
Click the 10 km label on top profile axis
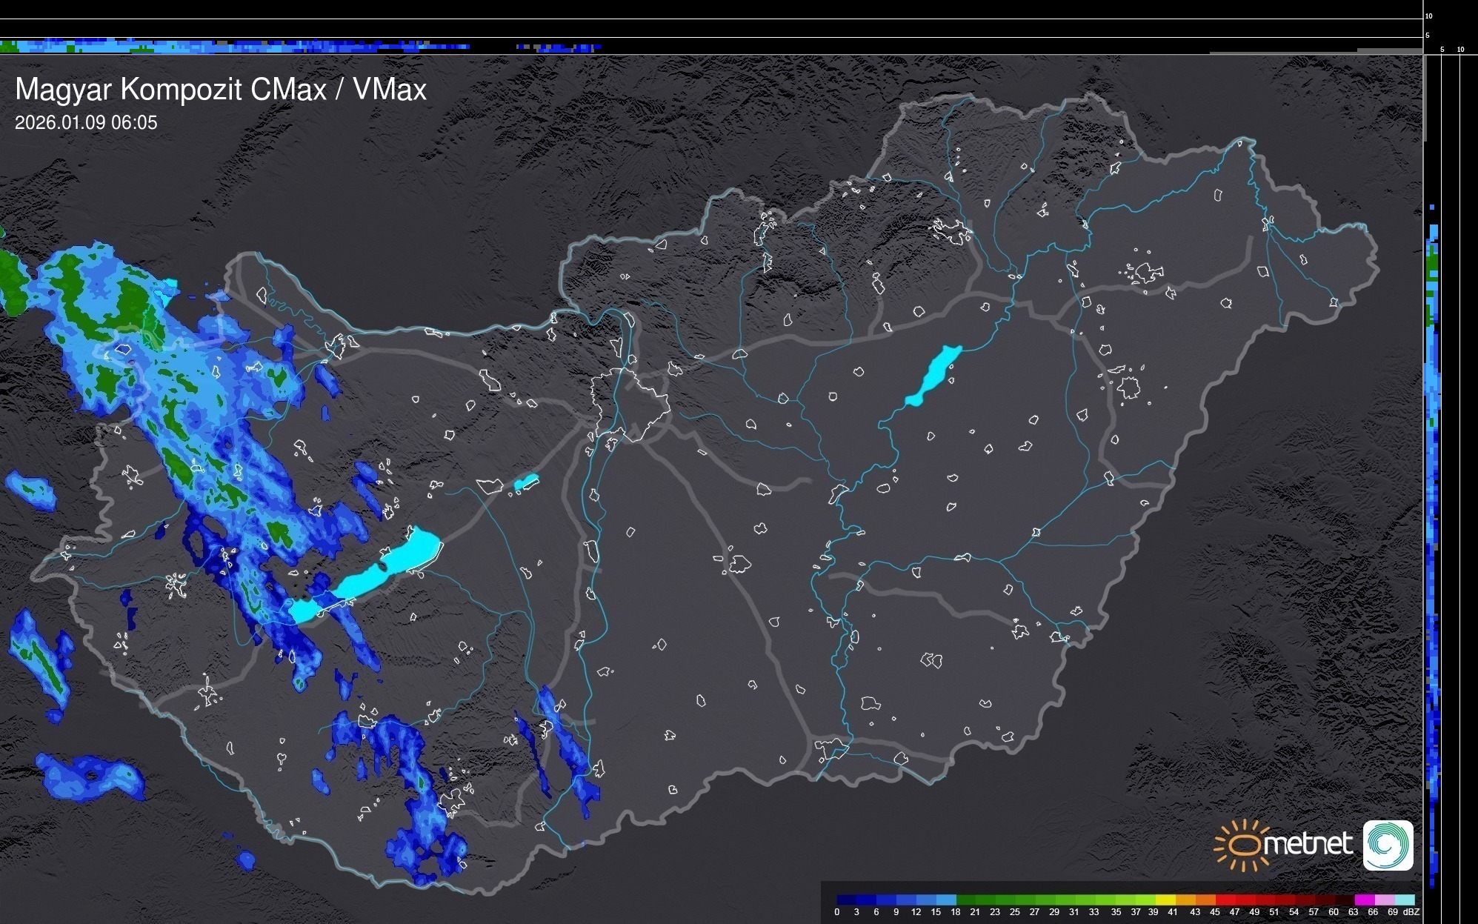click(1429, 16)
